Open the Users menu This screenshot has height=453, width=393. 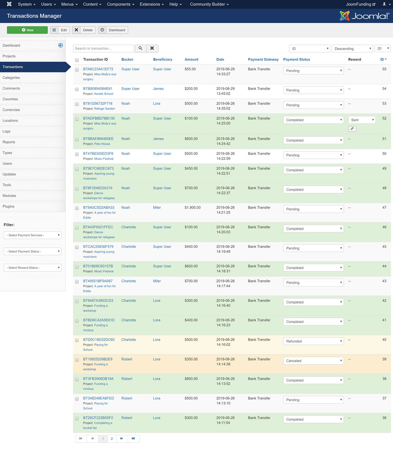pos(48,4)
